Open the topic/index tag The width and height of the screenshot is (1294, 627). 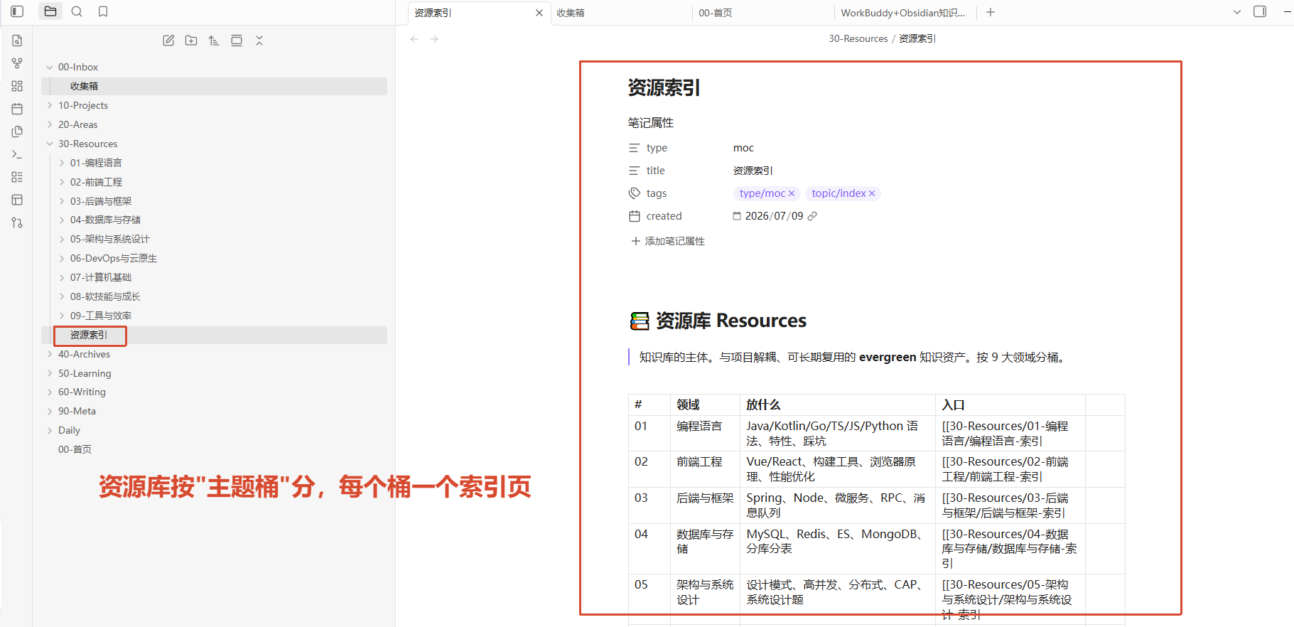[x=839, y=193]
